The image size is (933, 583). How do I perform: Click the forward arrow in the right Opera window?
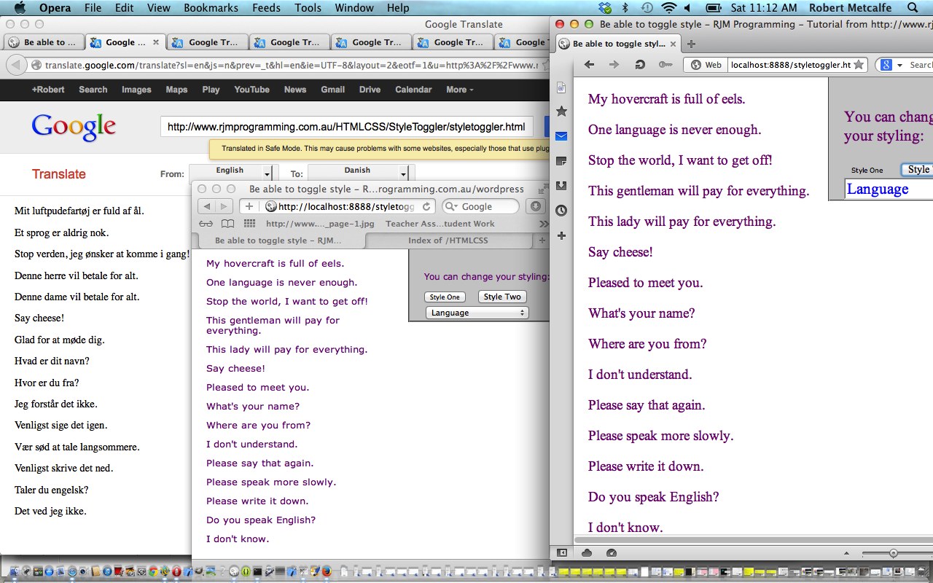click(x=614, y=65)
